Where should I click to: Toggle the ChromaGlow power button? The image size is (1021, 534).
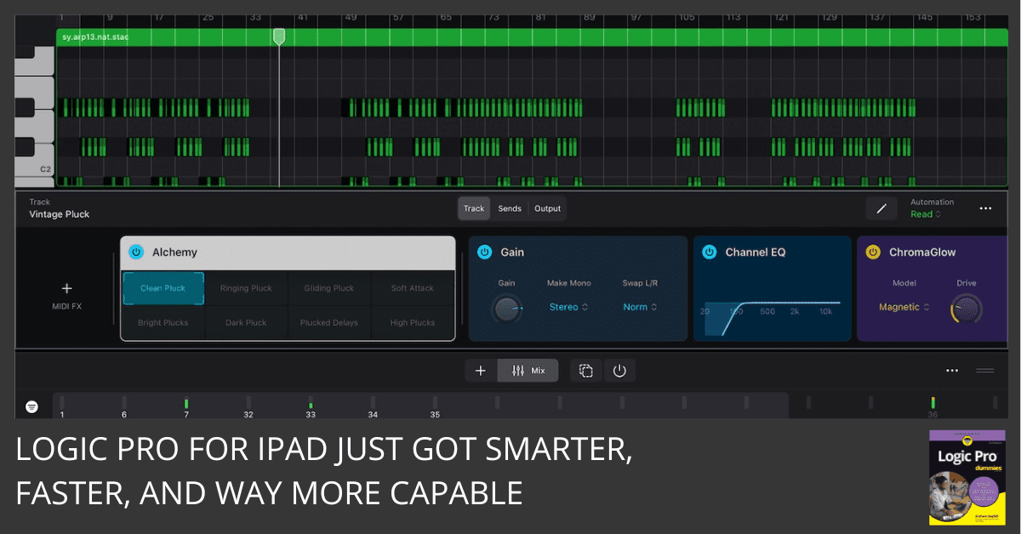tap(873, 253)
